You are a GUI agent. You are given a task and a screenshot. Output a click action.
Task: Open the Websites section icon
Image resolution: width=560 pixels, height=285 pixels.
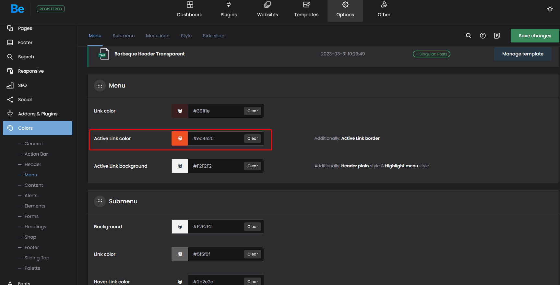pos(268,5)
